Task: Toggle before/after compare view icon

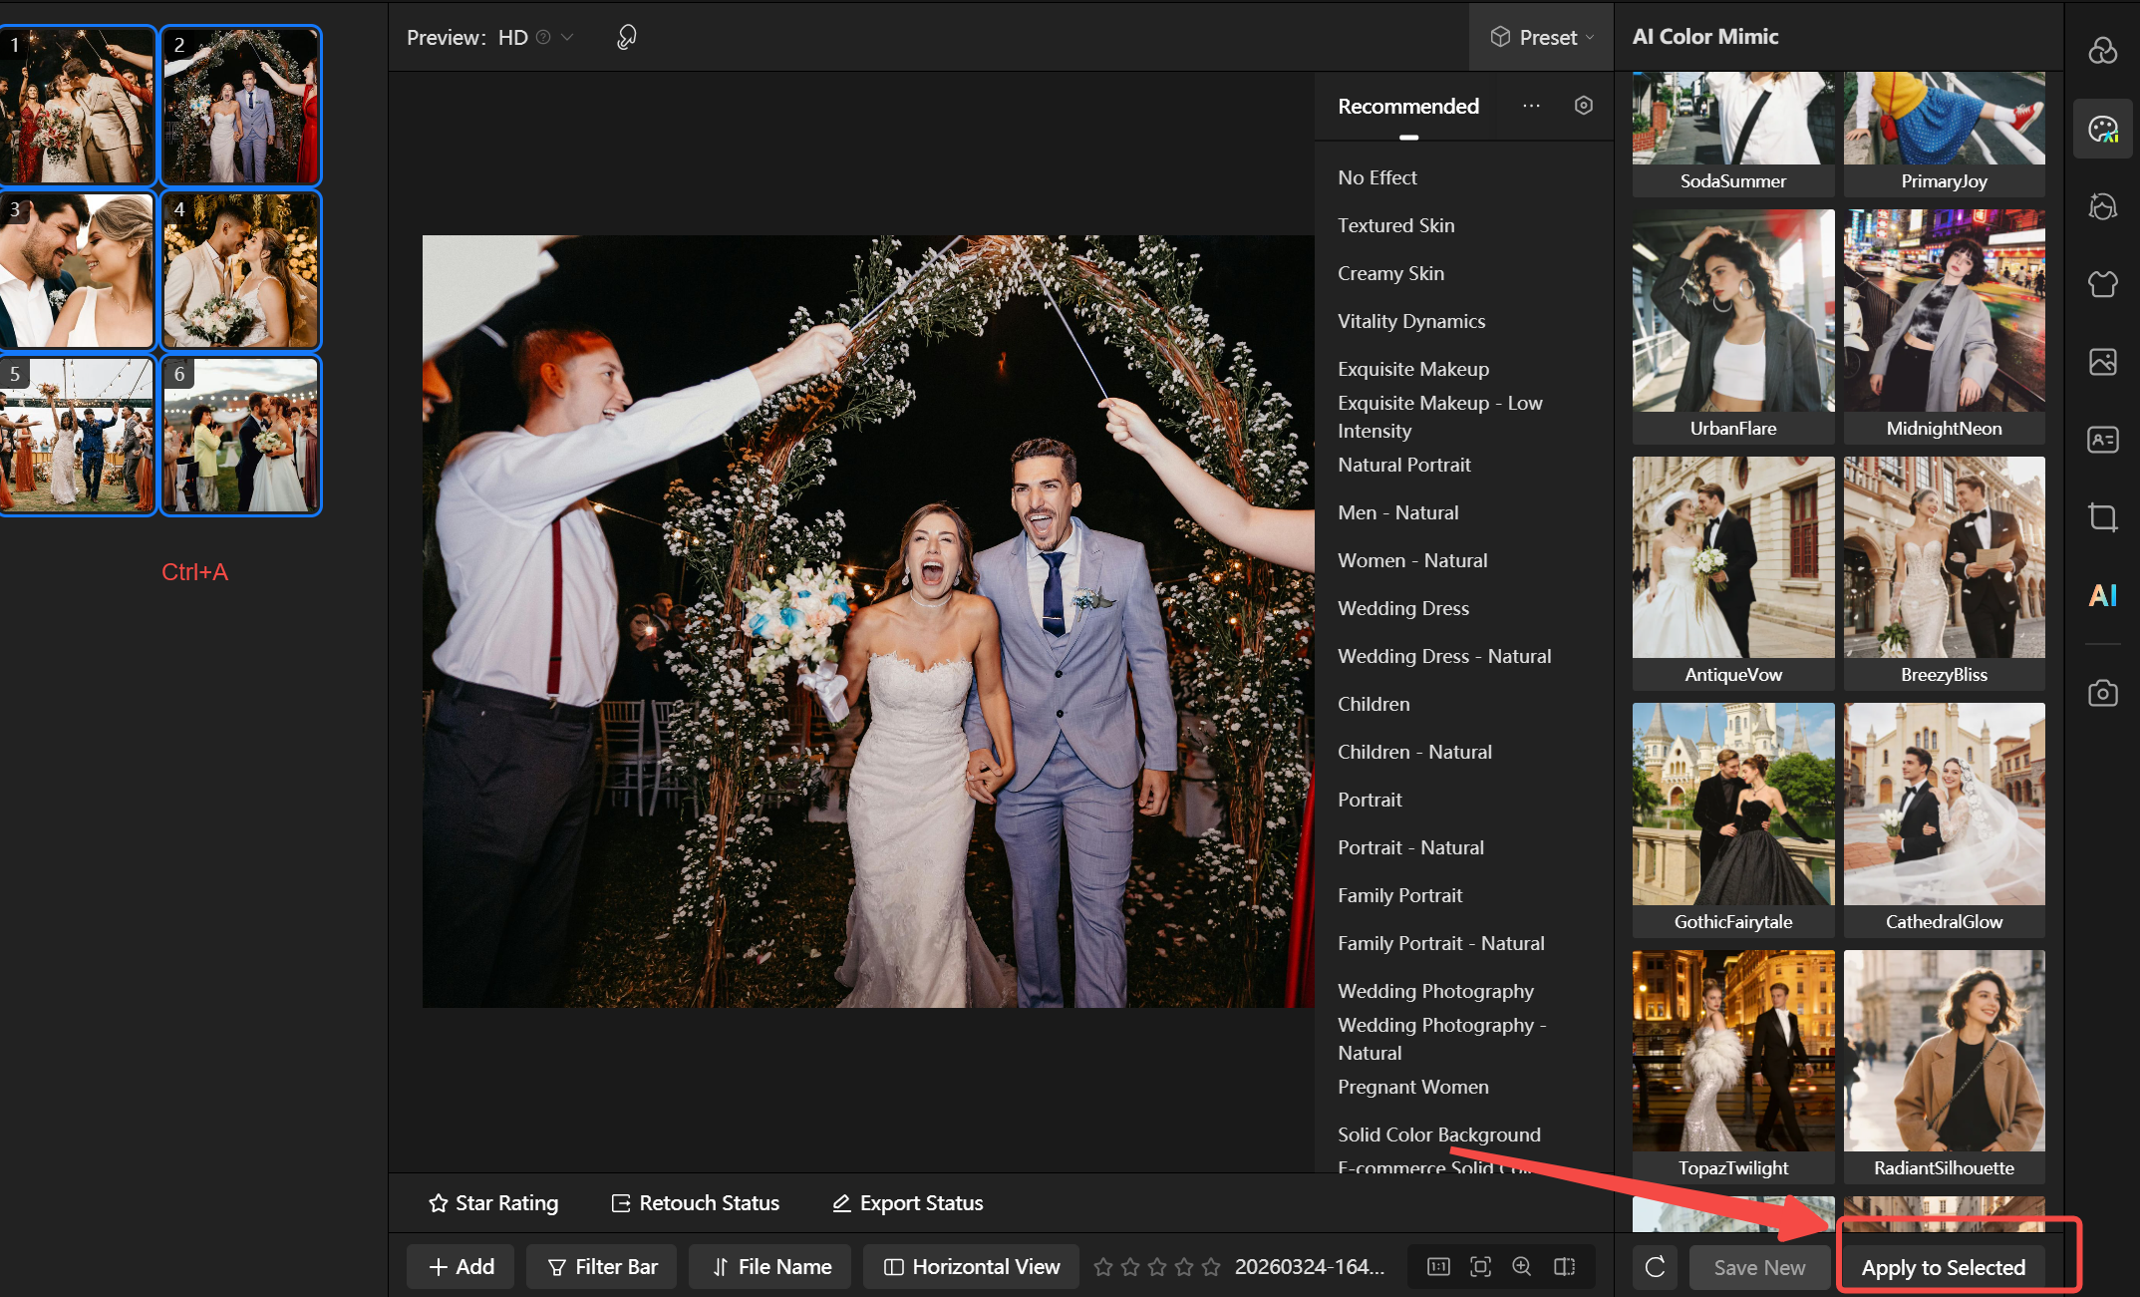Action: click(x=1564, y=1266)
